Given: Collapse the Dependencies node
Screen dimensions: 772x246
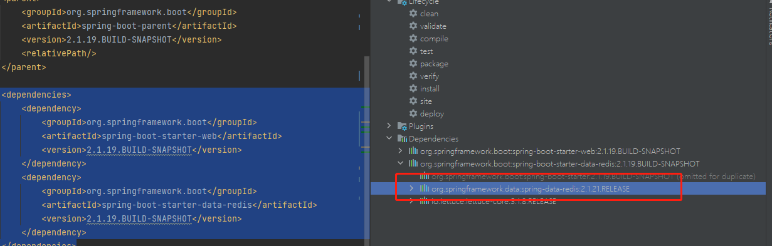Looking at the screenshot, I should coord(389,138).
